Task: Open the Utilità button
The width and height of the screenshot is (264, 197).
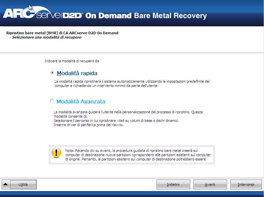Action: (23, 184)
